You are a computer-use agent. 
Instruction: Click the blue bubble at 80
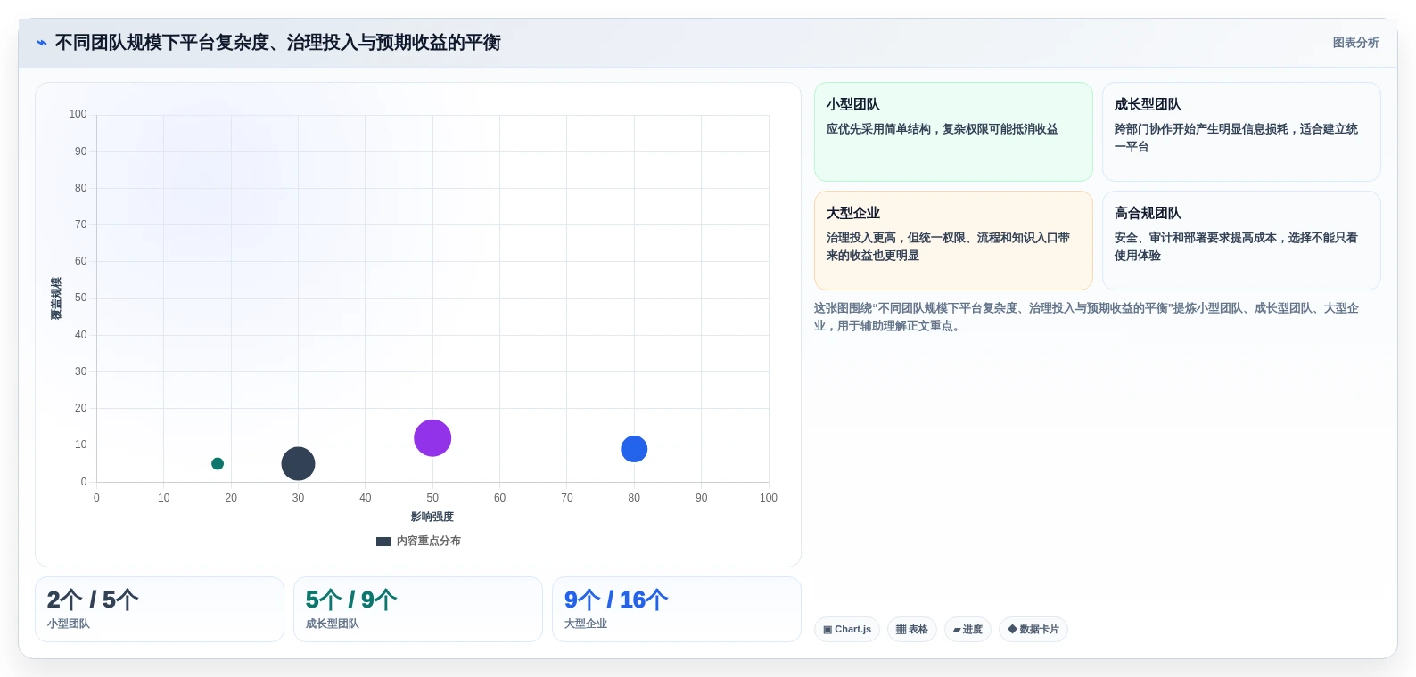(634, 449)
